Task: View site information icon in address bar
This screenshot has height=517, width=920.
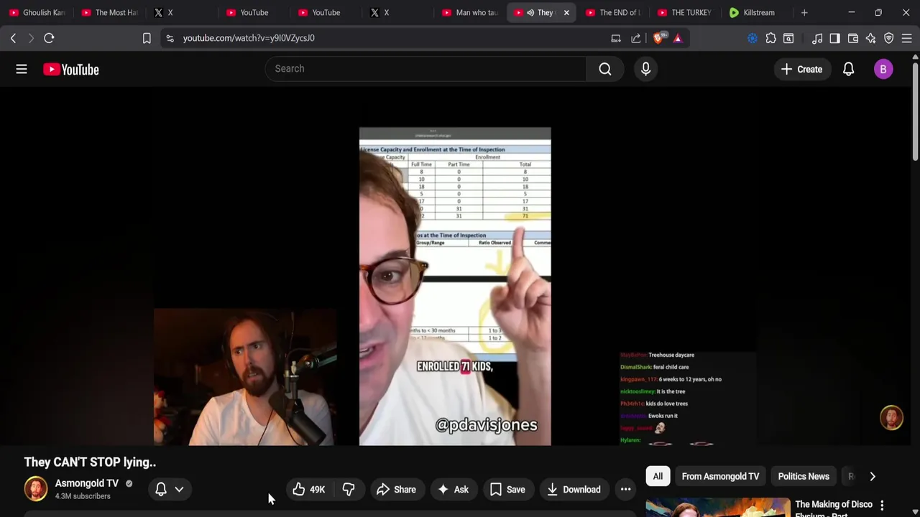Action: click(170, 38)
